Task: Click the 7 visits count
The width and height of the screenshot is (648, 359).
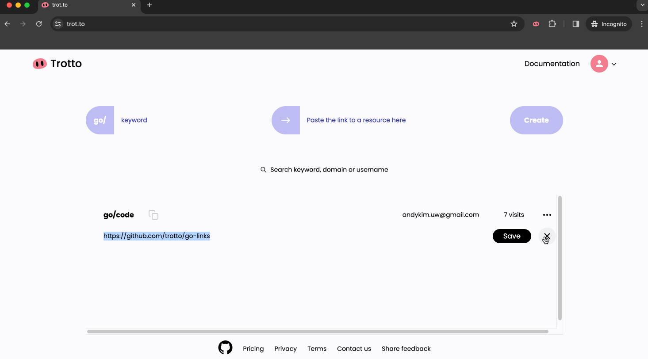Action: coord(514,215)
